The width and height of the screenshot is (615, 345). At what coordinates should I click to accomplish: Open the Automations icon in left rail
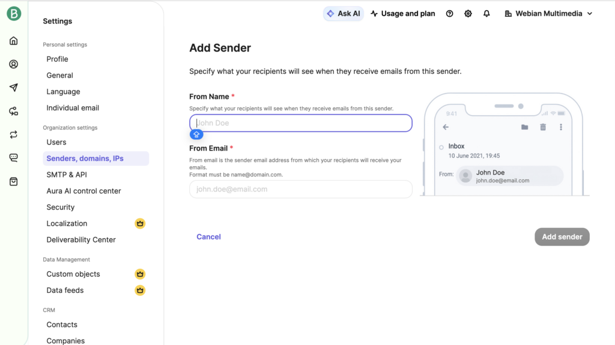click(14, 111)
